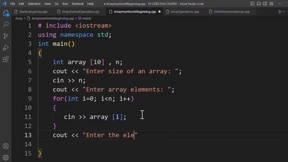Click ArrayInsertionAtBeginning.cpp breadcrumb

53,18
